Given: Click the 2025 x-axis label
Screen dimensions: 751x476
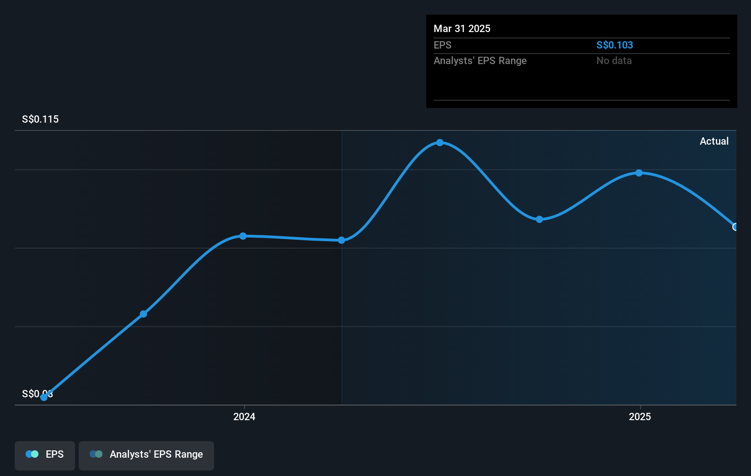Looking at the screenshot, I should click(640, 416).
